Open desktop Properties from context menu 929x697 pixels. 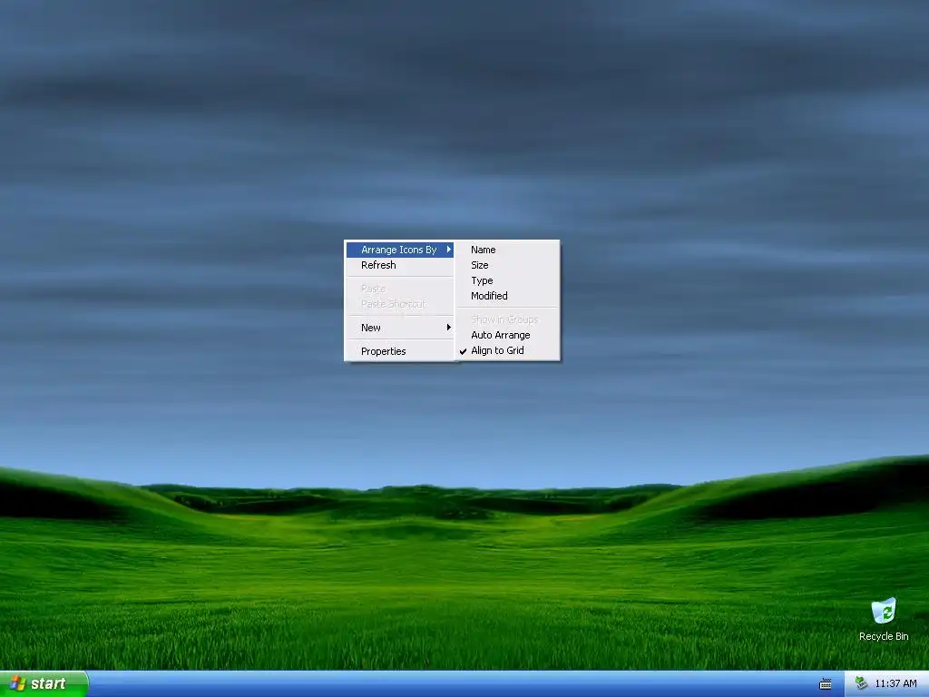400,351
